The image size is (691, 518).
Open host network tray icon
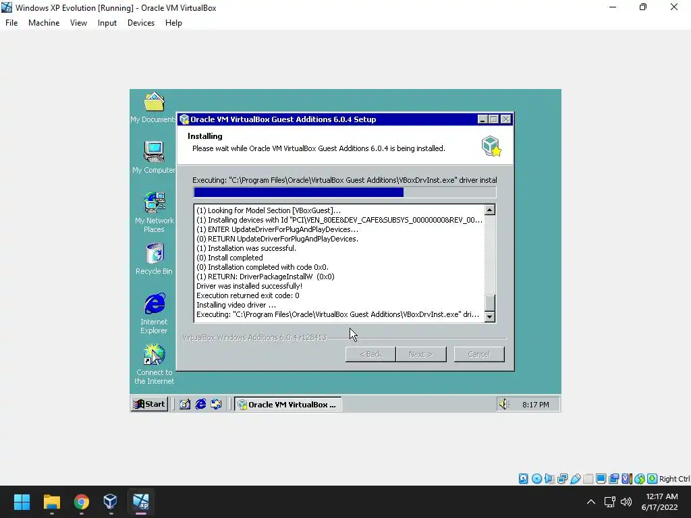pyautogui.click(x=610, y=502)
